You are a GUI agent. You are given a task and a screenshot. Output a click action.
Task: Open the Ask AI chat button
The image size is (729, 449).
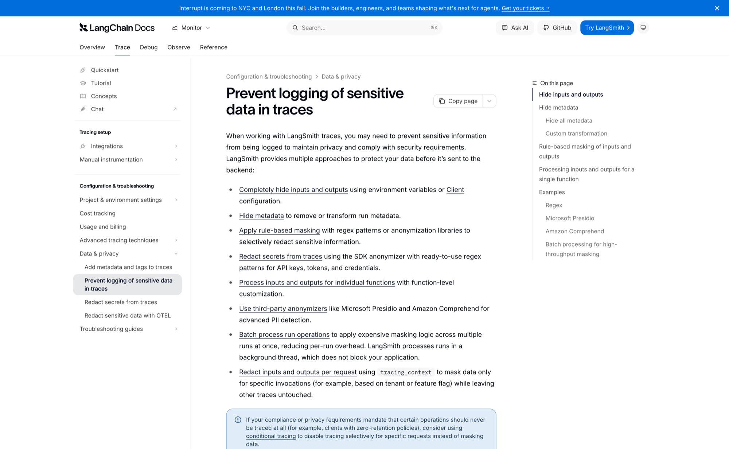tap(515, 28)
